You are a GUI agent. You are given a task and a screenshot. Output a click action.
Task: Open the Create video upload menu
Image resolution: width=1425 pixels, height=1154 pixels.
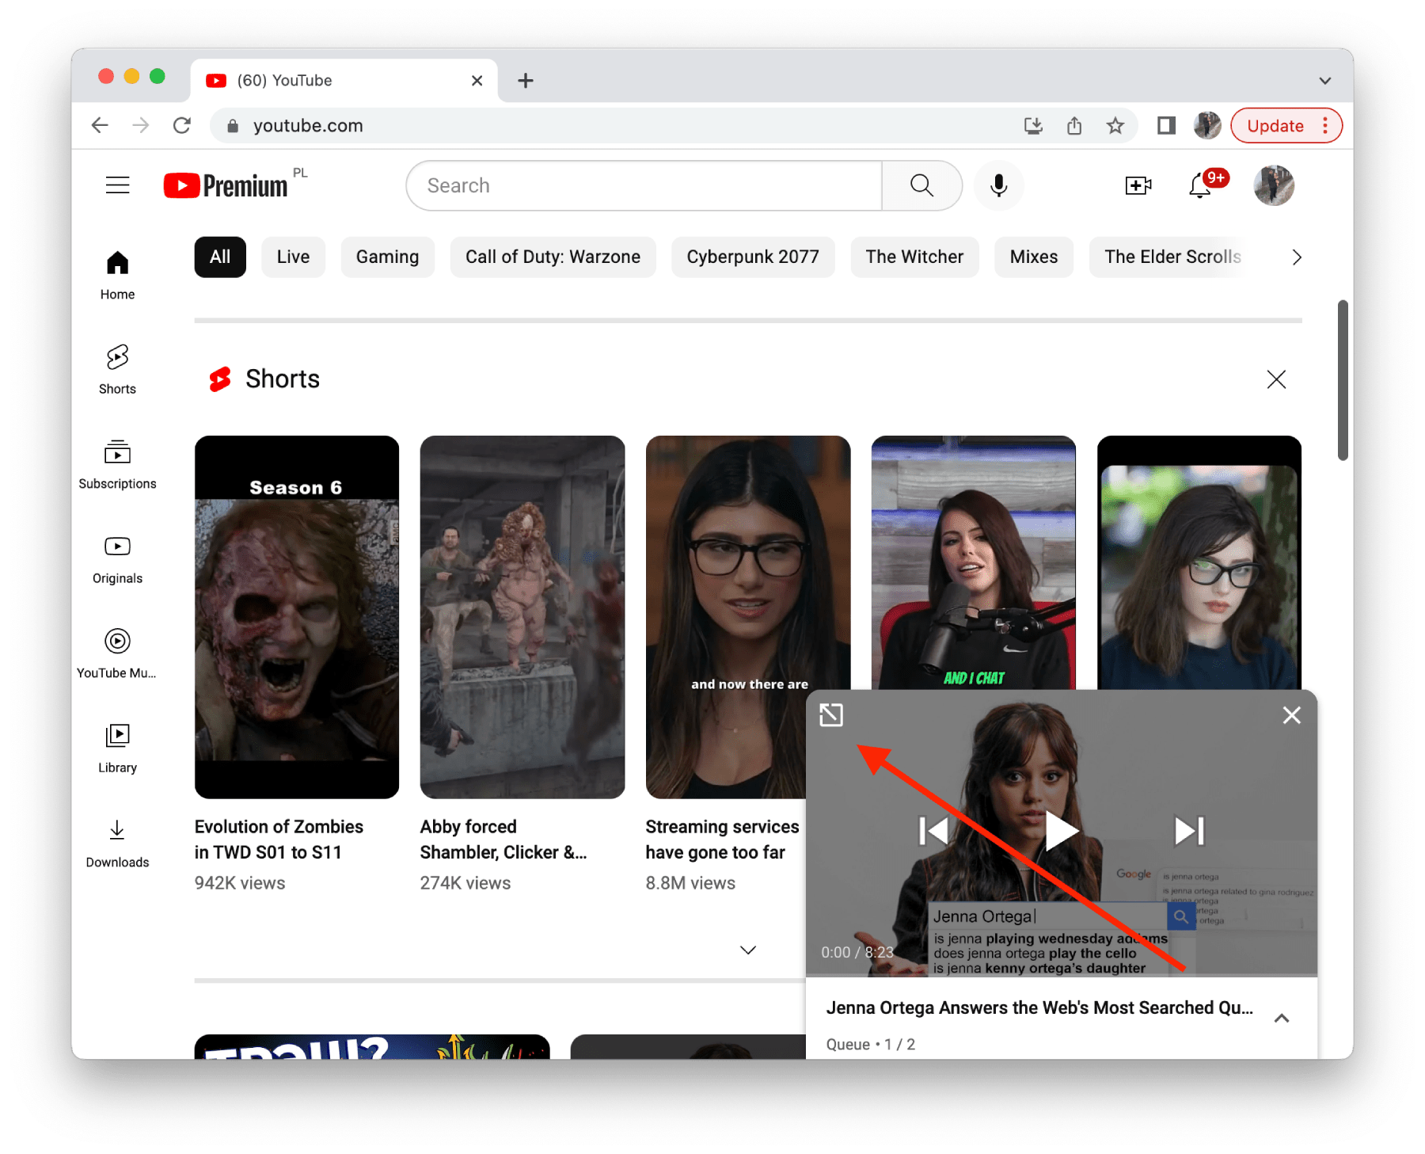(x=1138, y=185)
